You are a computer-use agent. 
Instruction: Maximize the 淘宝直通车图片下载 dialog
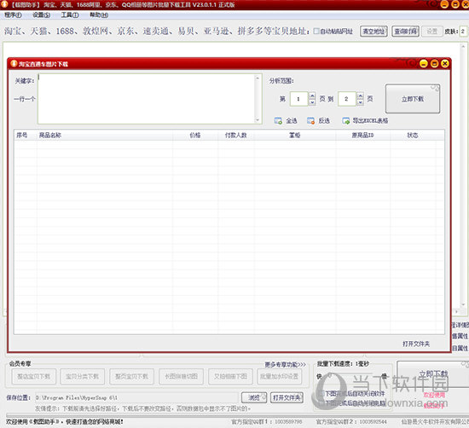[434, 64]
